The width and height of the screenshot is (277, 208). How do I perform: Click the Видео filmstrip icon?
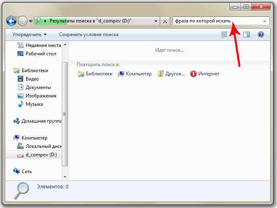pos(20,79)
